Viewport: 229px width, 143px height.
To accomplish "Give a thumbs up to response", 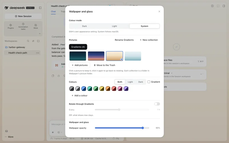I will 59,76.
